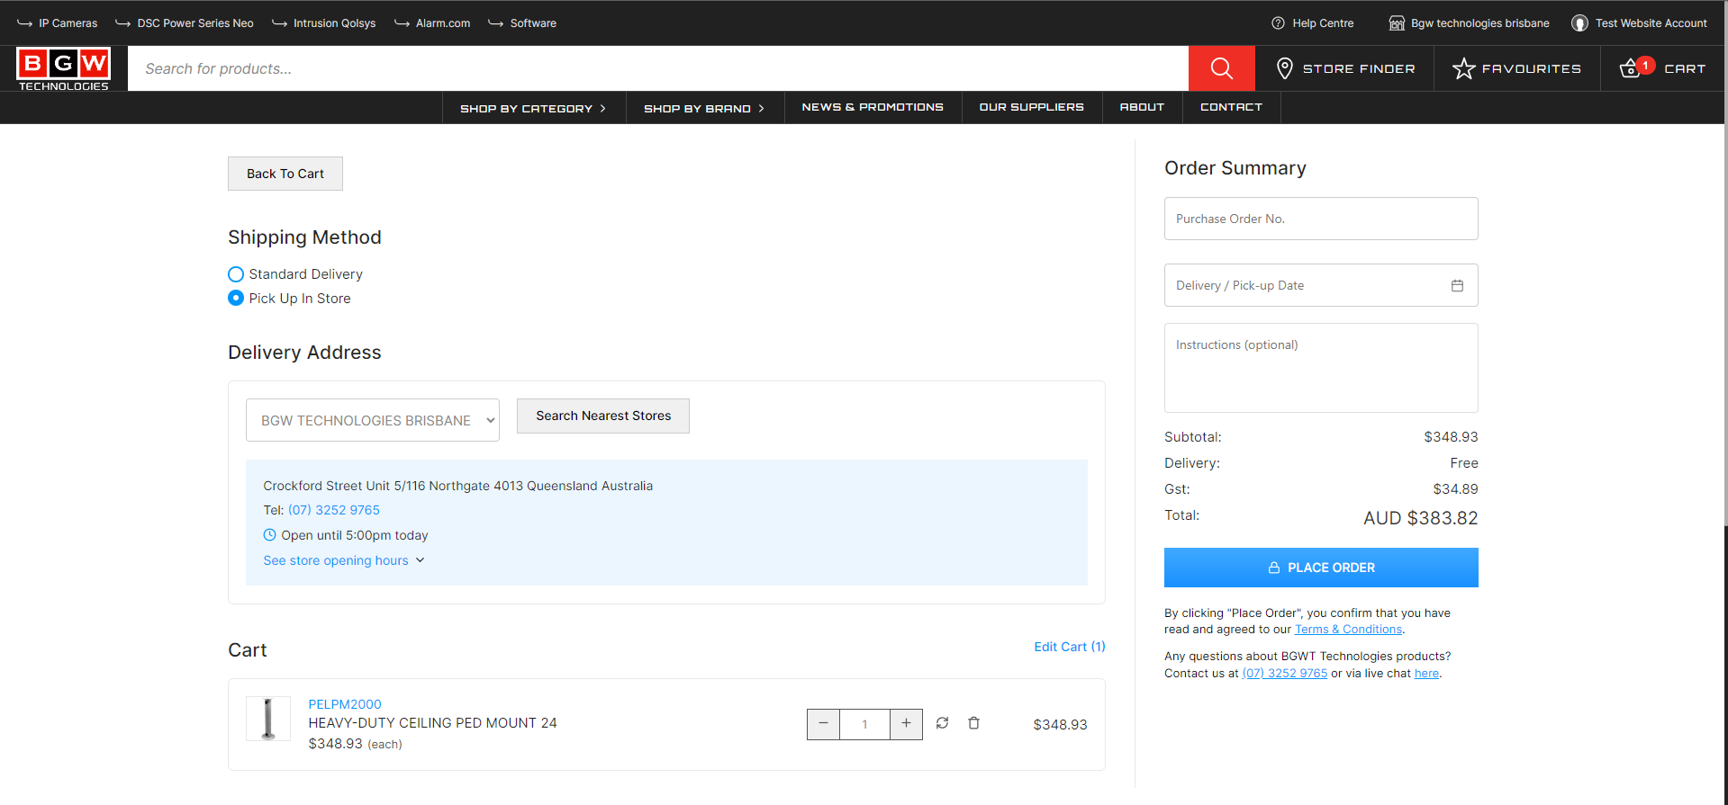Click the CART label in header

pyautogui.click(x=1685, y=68)
